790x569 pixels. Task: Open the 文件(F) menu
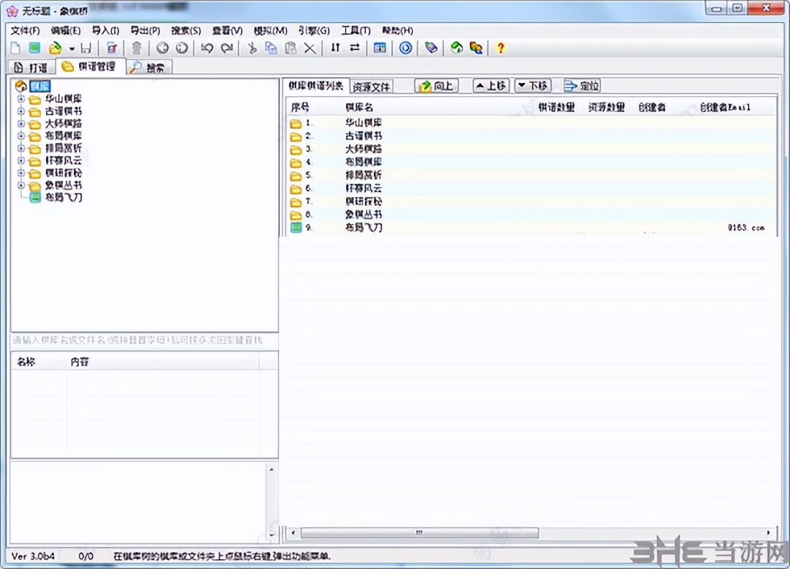point(25,30)
